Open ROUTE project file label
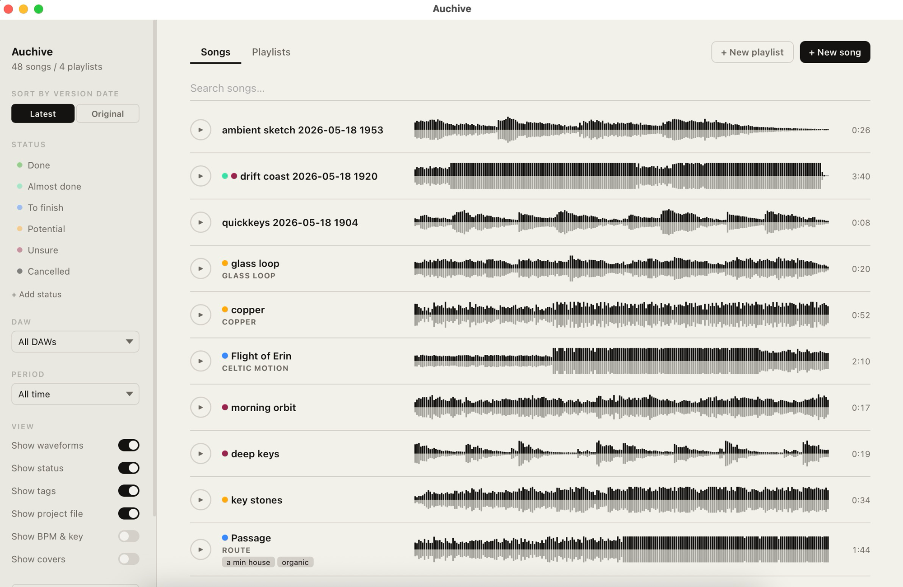903x587 pixels. click(x=236, y=550)
